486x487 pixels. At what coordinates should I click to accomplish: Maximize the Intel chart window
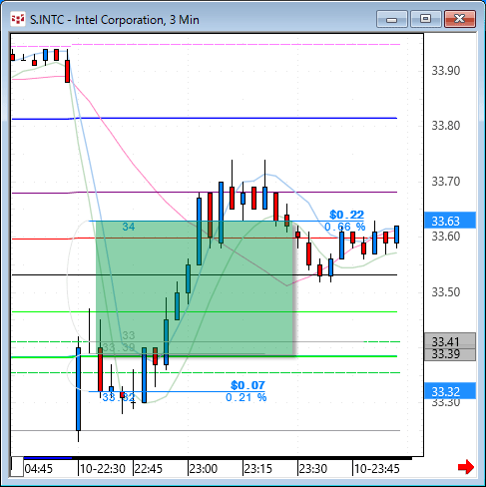[425, 19]
